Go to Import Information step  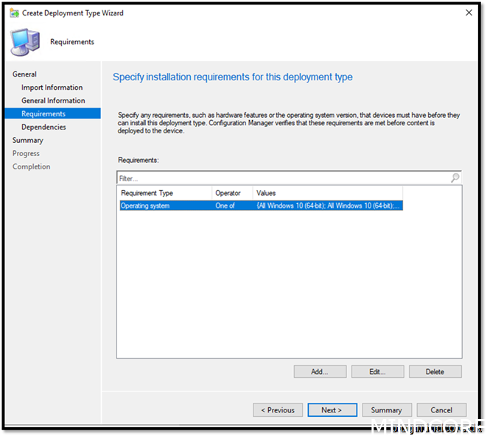[x=52, y=88]
